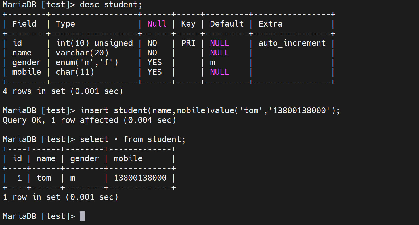This screenshot has width=419, height=225.
Task: Click the "insert" keyword in the insert command
Action: coord(94,110)
